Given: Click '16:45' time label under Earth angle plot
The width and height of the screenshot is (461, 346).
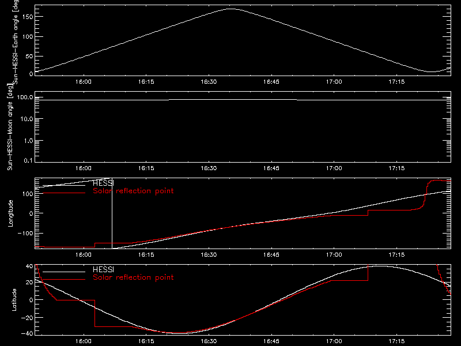Looking at the screenshot, I should click(271, 81).
